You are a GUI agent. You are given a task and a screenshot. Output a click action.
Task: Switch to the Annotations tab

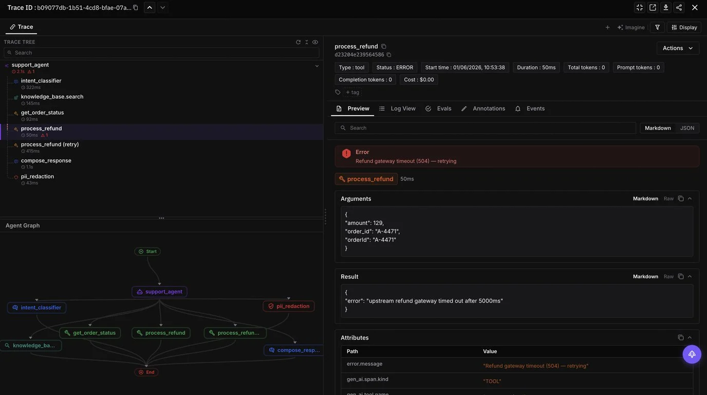click(x=483, y=109)
